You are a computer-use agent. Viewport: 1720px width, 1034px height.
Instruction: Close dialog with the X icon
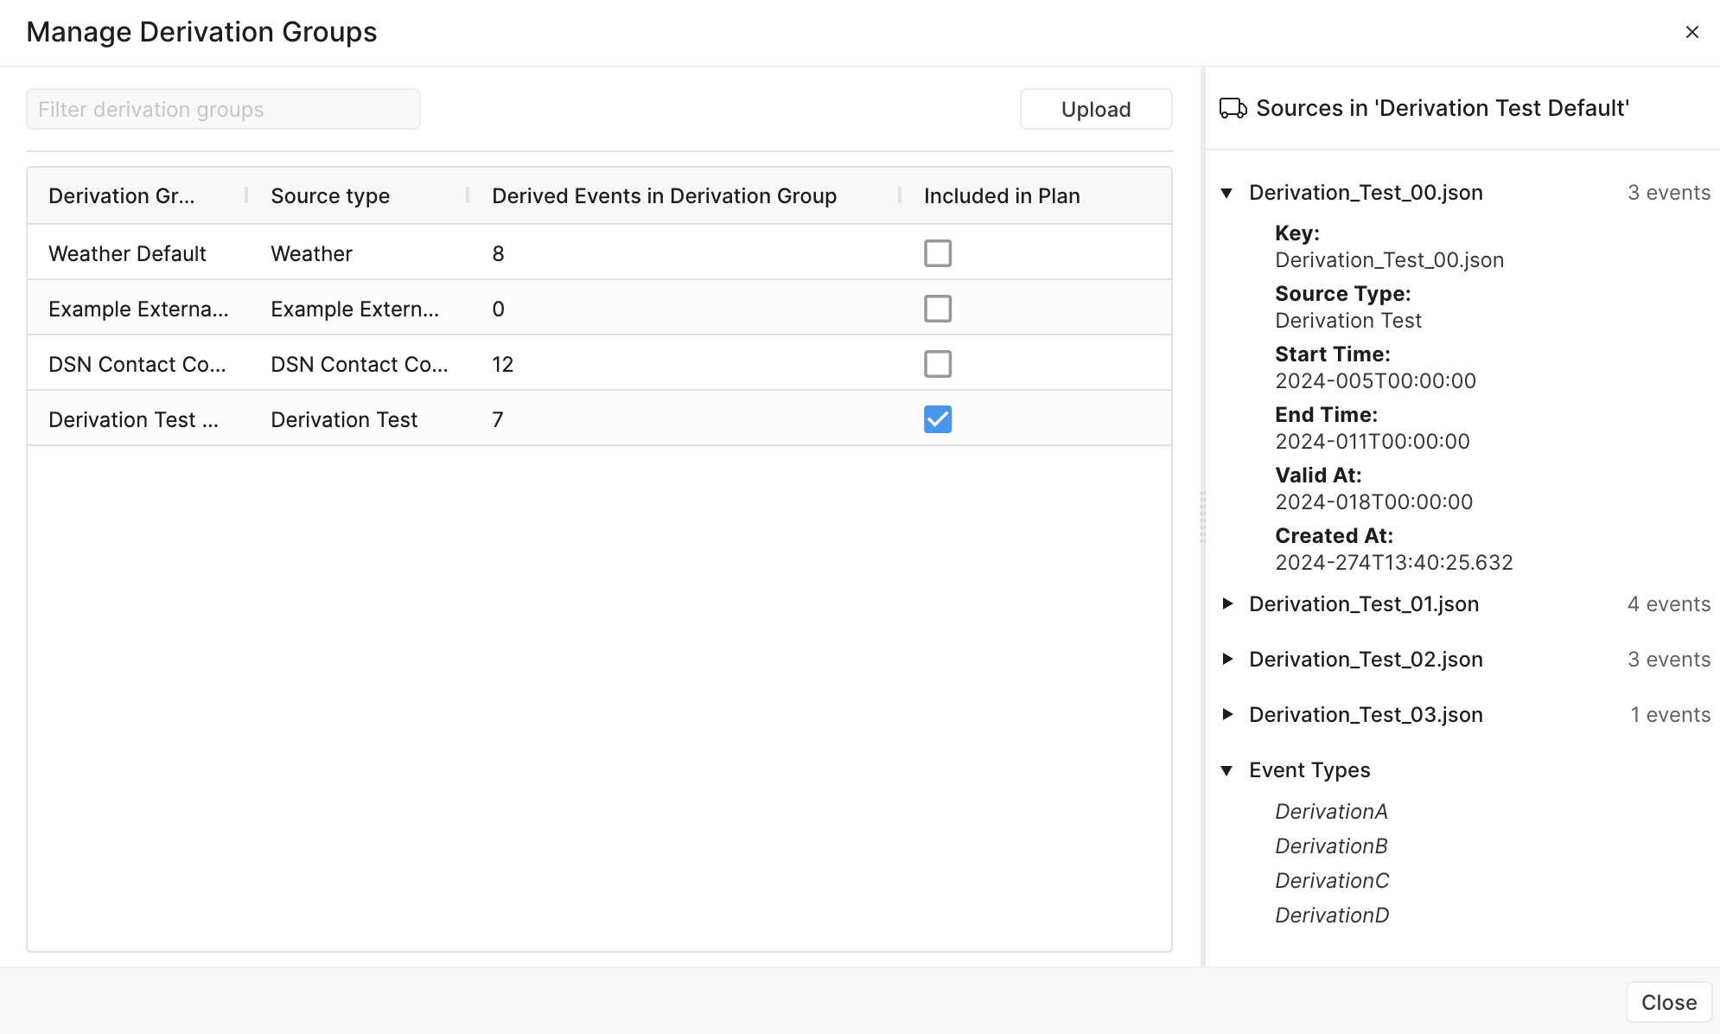(1691, 32)
